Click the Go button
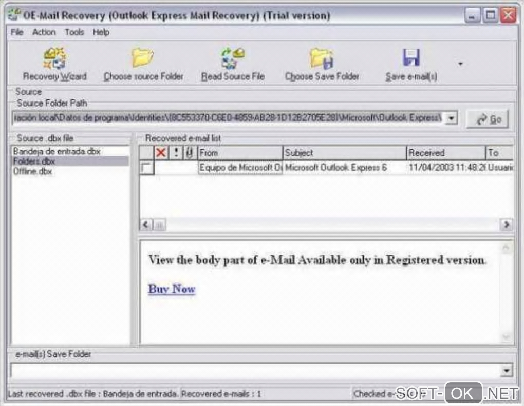Screen dimensions: 524x406 [x=488, y=119]
